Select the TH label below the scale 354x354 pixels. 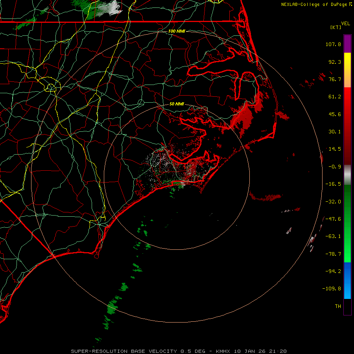338,306
